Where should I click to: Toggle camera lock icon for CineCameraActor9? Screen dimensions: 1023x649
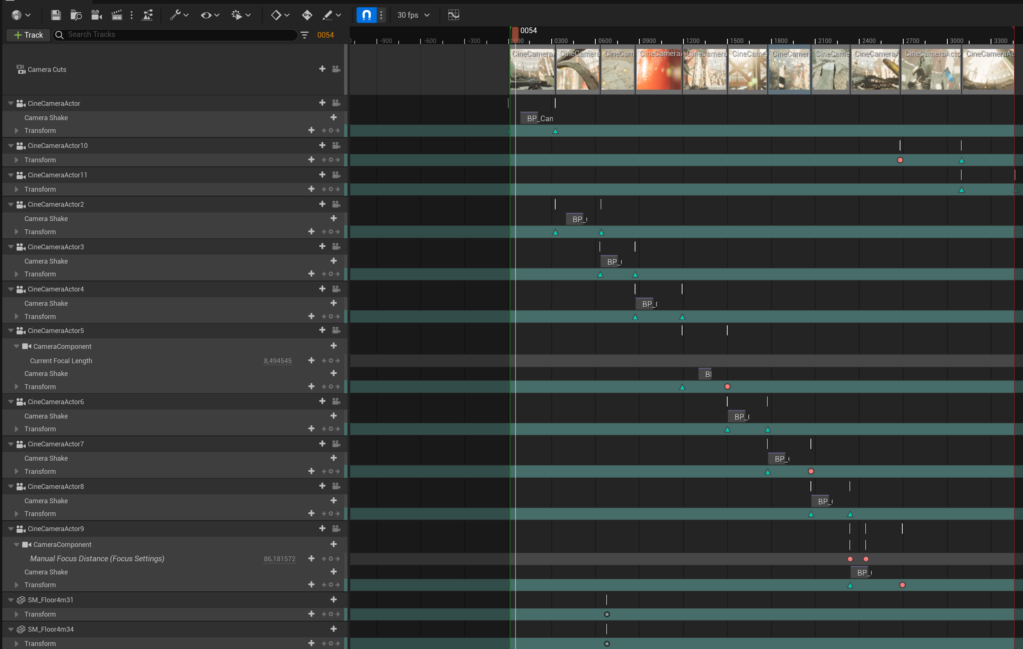coord(336,528)
